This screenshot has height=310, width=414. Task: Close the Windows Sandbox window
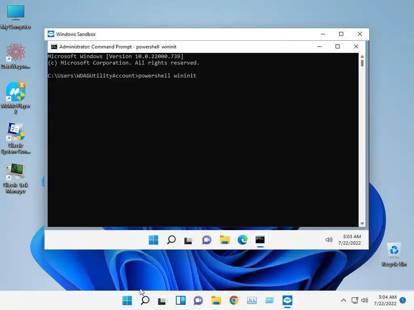coord(359,34)
